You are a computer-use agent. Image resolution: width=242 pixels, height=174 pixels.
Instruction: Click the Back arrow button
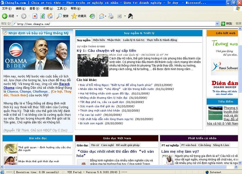pos(5,16)
